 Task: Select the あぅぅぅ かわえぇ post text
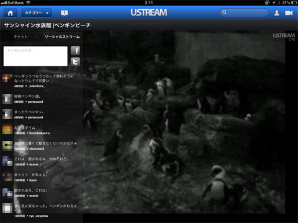pyautogui.click(x=31, y=175)
